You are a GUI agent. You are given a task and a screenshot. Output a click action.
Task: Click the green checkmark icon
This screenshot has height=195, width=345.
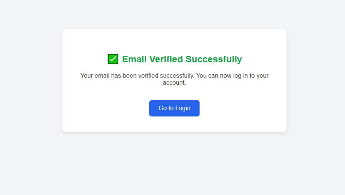tap(113, 59)
